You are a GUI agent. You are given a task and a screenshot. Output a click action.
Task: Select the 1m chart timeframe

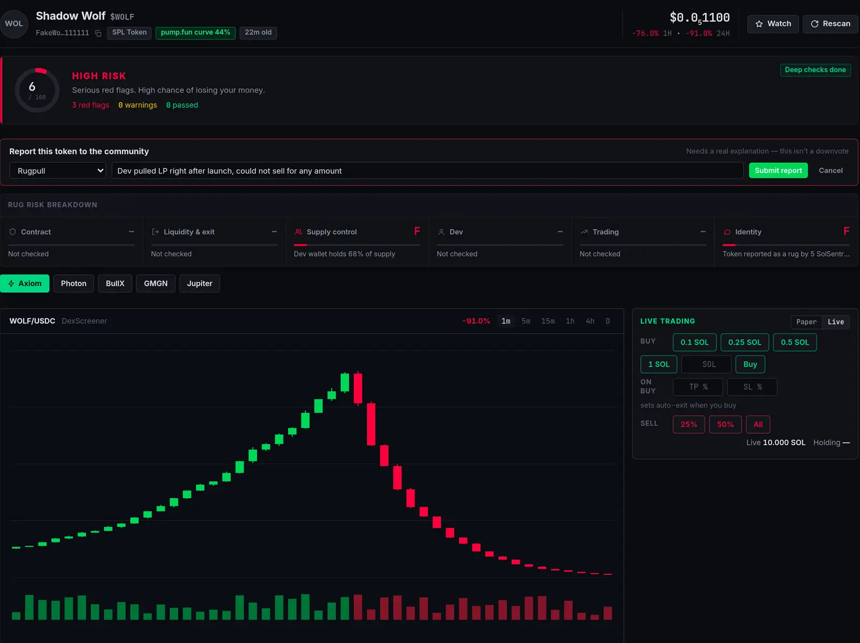(x=506, y=321)
